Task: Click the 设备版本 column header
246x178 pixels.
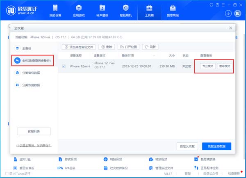Action: click(x=100, y=55)
